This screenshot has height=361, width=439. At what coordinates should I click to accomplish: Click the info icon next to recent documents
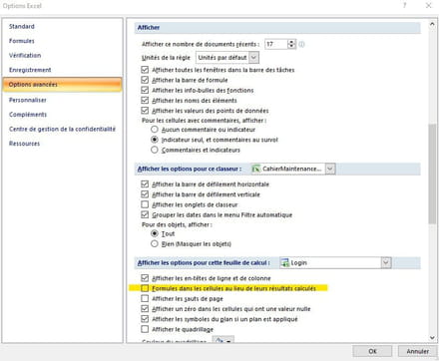[x=301, y=44]
